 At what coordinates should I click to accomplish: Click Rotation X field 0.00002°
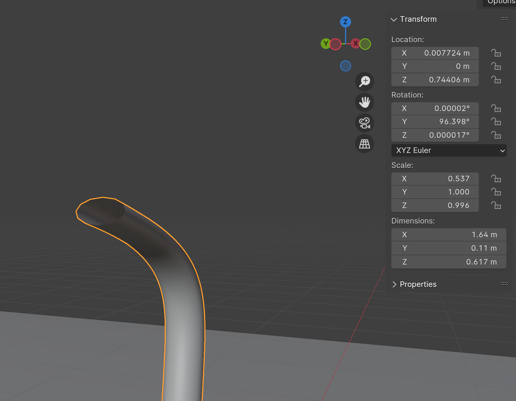click(x=435, y=108)
